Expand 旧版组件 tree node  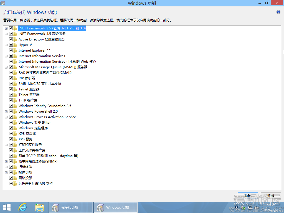pos(6,167)
